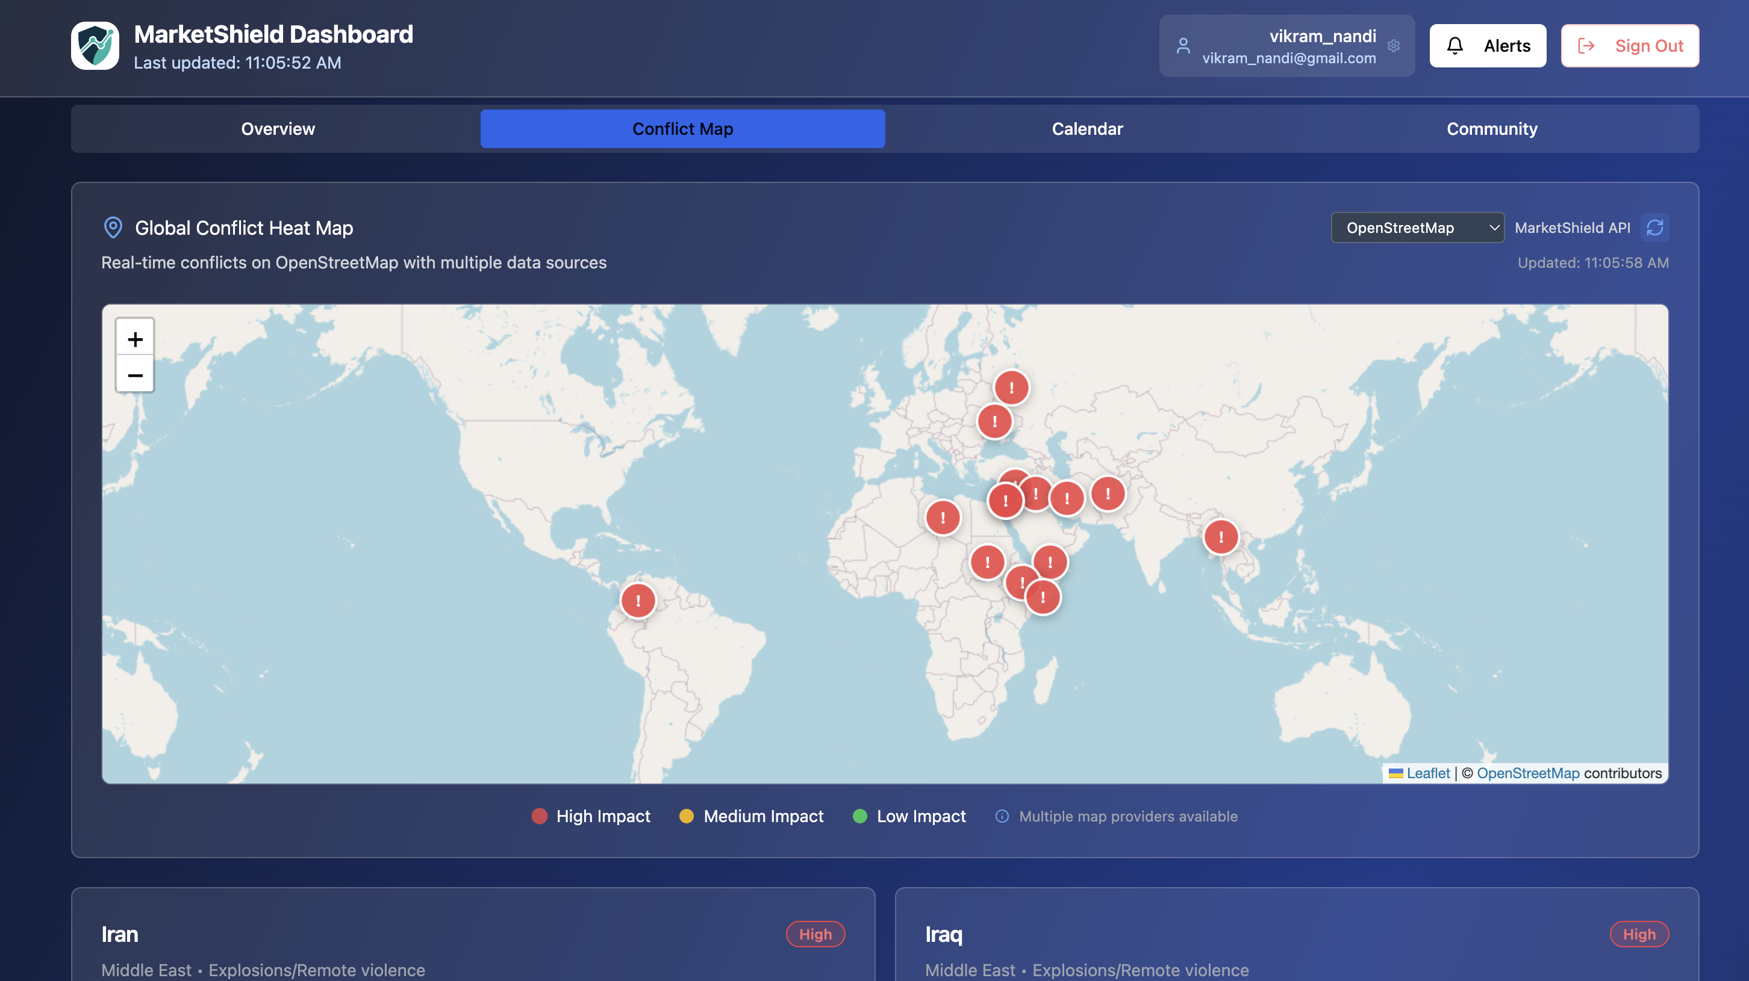1749x981 pixels.
Task: Open the OpenStreetMap provider dropdown
Action: tap(1417, 228)
